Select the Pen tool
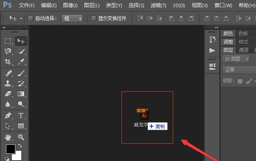This screenshot has height=161, width=256. [8, 115]
